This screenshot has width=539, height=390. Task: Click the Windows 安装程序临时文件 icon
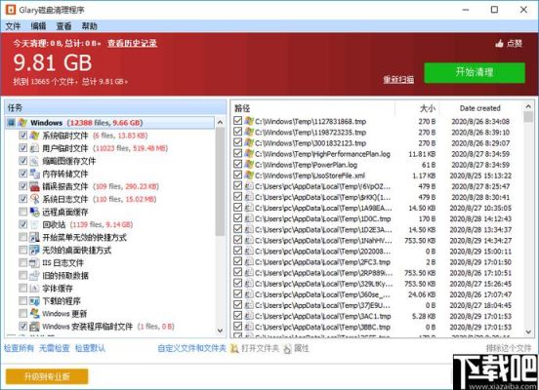pos(34,327)
